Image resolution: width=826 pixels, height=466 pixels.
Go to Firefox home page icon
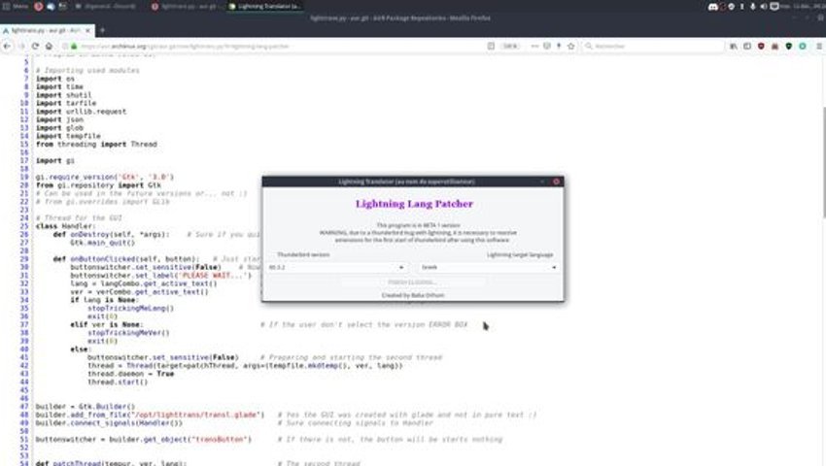pos(49,47)
